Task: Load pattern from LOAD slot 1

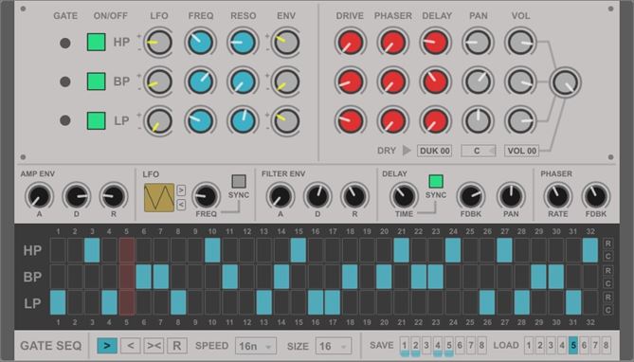Action: point(529,346)
